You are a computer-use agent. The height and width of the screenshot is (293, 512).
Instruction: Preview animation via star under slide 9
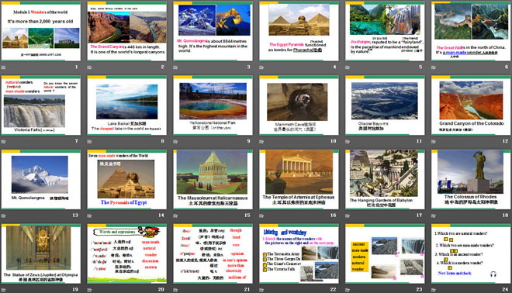point(175,142)
